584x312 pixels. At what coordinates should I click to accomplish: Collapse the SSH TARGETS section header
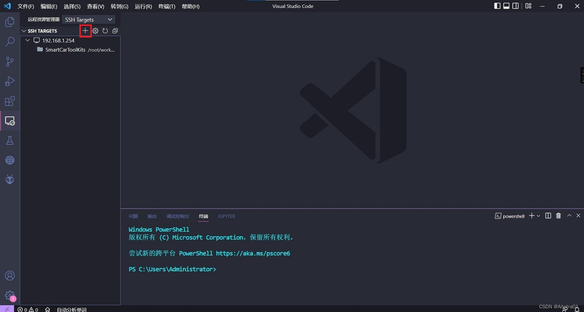42,31
